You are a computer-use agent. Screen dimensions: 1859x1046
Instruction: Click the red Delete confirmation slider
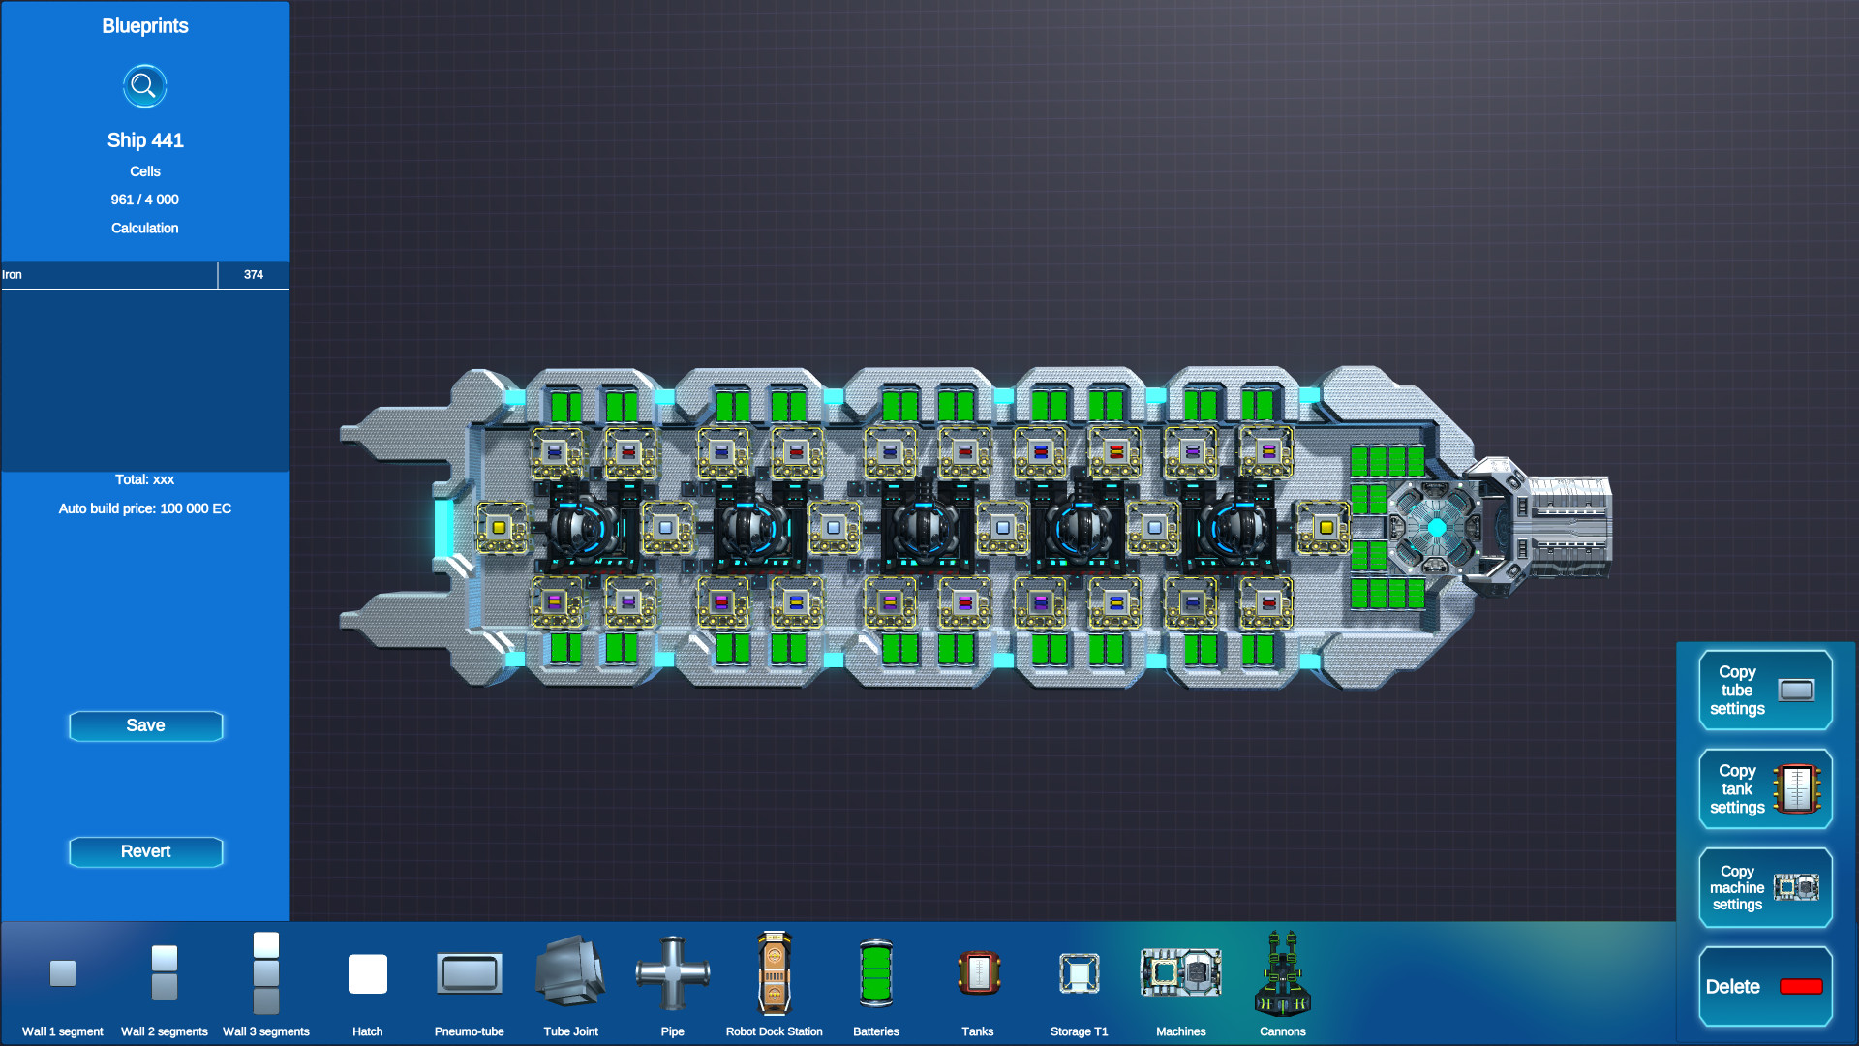point(1803,987)
